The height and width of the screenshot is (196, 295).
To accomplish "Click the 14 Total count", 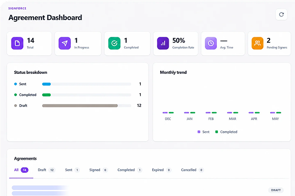I will [x=31, y=41].
